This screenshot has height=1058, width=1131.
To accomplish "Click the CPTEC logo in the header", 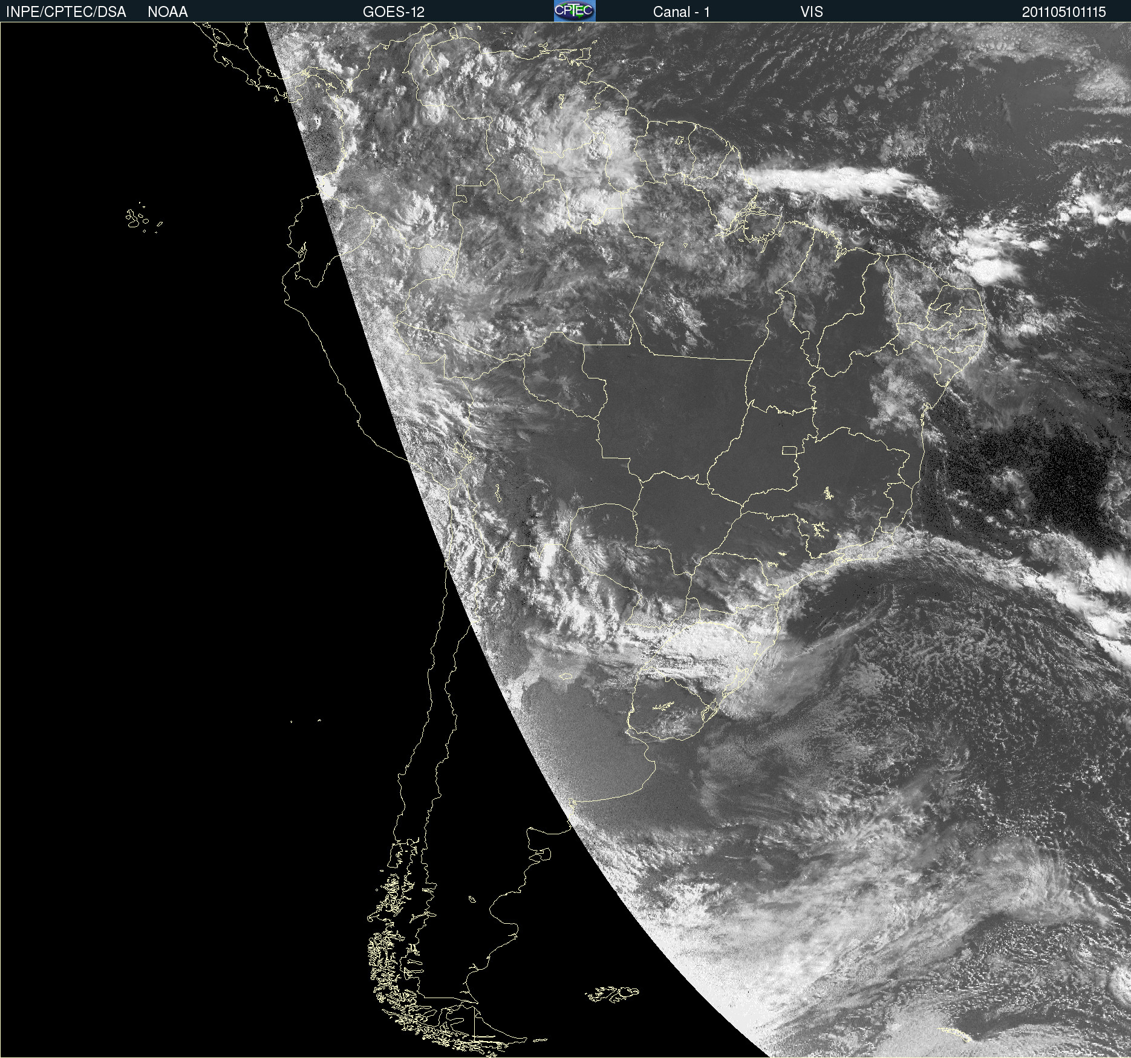I will (x=575, y=11).
